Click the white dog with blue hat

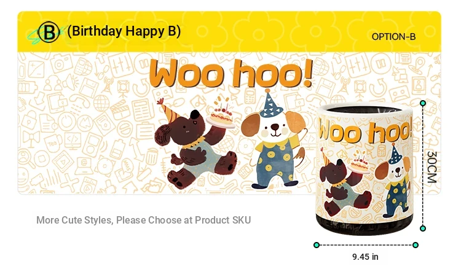[x=274, y=141]
